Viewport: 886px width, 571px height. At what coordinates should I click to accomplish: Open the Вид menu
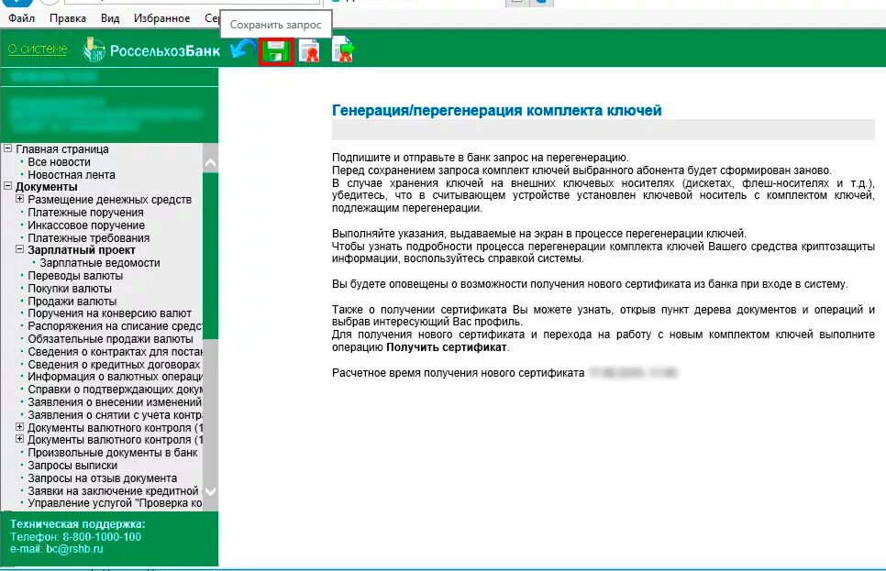tap(110, 18)
